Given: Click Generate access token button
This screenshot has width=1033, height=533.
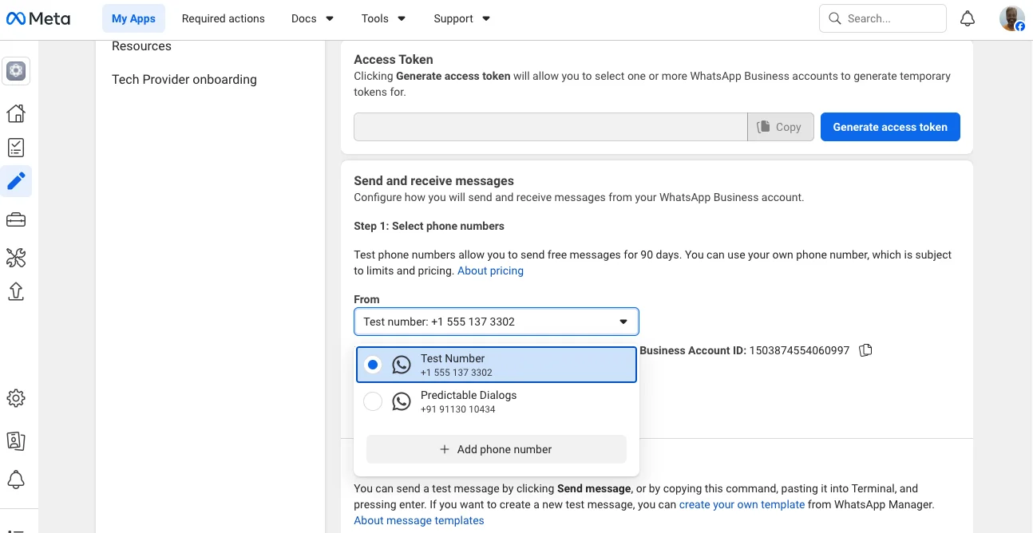Looking at the screenshot, I should pyautogui.click(x=890, y=127).
